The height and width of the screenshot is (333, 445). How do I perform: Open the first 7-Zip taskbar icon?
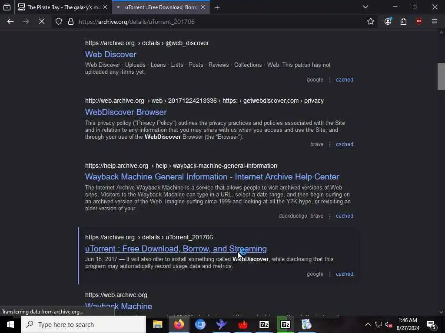tap(264, 324)
